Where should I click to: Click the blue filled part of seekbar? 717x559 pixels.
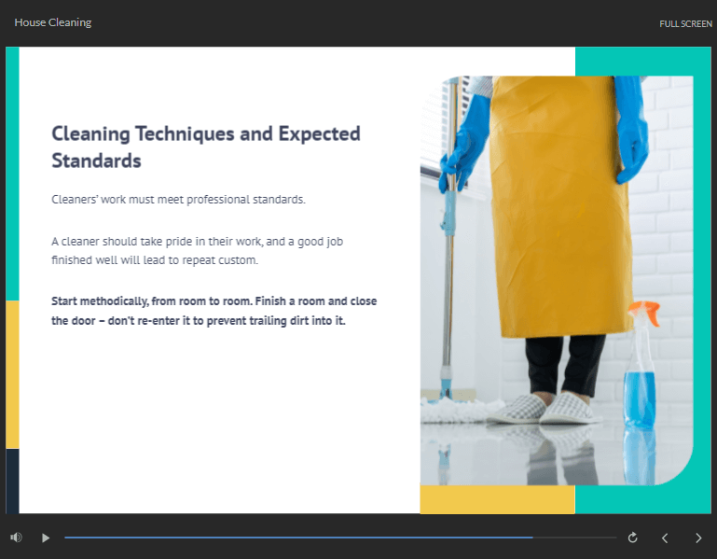coord(298,538)
